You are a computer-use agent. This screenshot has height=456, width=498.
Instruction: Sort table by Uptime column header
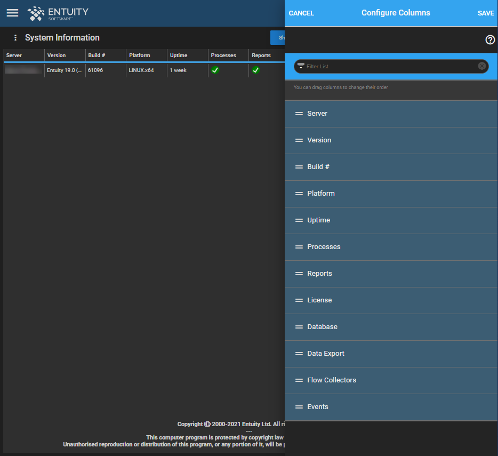187,55
